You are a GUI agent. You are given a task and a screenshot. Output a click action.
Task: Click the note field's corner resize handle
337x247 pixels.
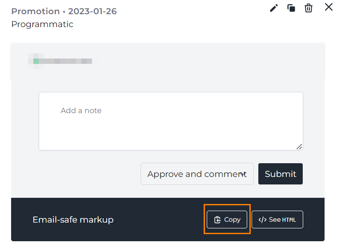299,147
